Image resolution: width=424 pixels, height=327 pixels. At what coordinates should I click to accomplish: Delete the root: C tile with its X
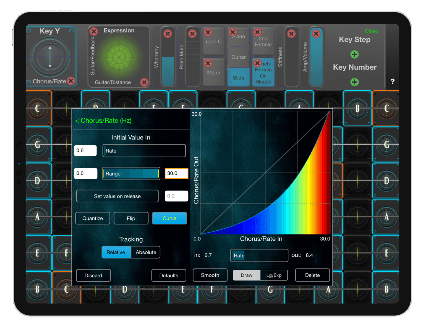pyautogui.click(x=208, y=32)
